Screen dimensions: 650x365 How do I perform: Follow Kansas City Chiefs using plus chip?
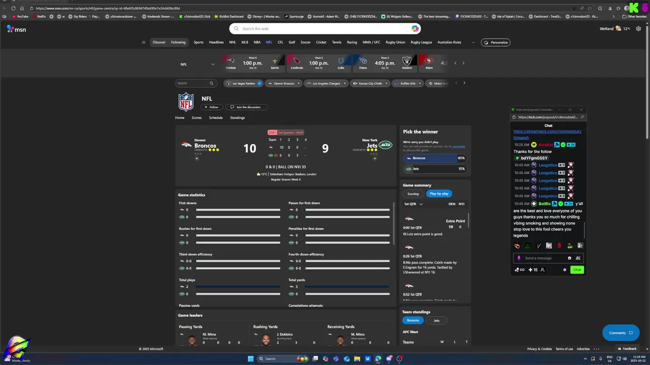tap(386, 83)
